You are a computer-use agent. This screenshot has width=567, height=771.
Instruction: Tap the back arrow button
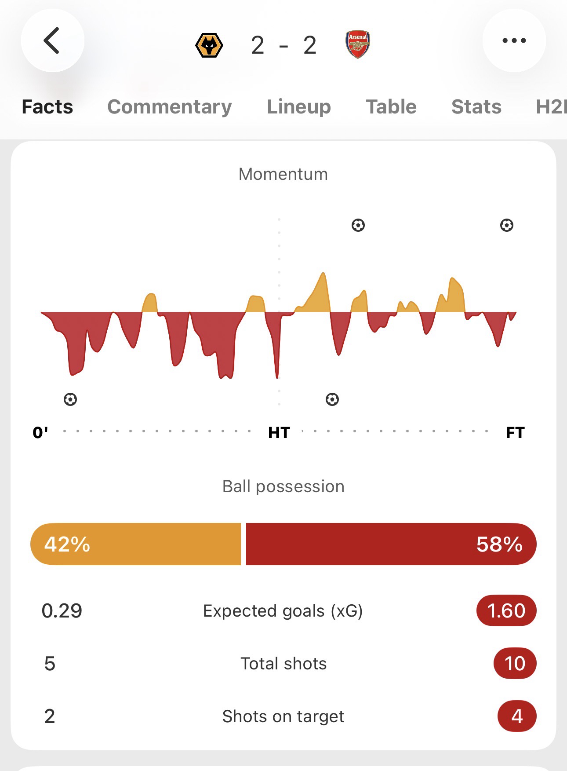coord(52,41)
